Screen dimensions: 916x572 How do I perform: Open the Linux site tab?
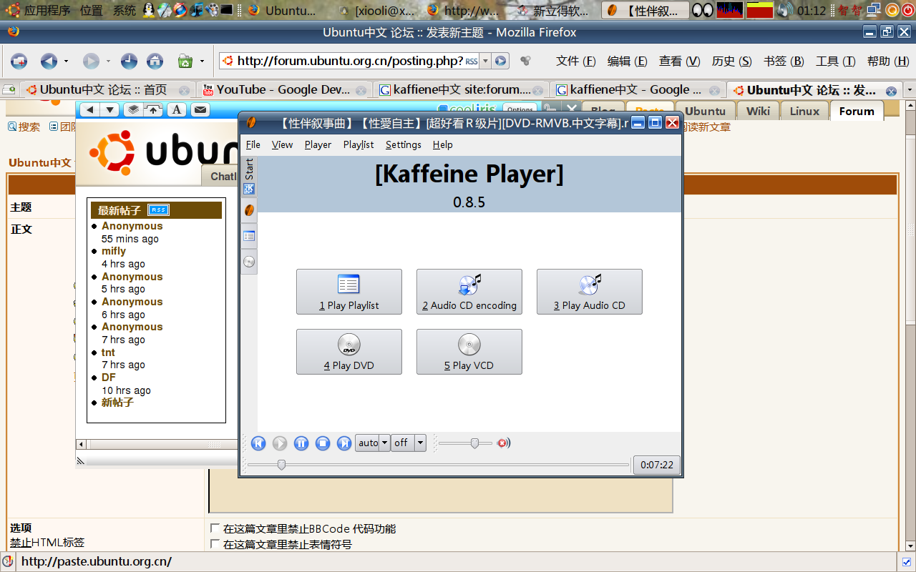pyautogui.click(x=804, y=111)
